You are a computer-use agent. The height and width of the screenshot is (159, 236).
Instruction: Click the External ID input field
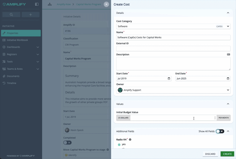pos(173,48)
